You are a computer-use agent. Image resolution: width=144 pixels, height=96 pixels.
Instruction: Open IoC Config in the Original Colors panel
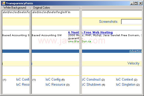tap(53, 80)
